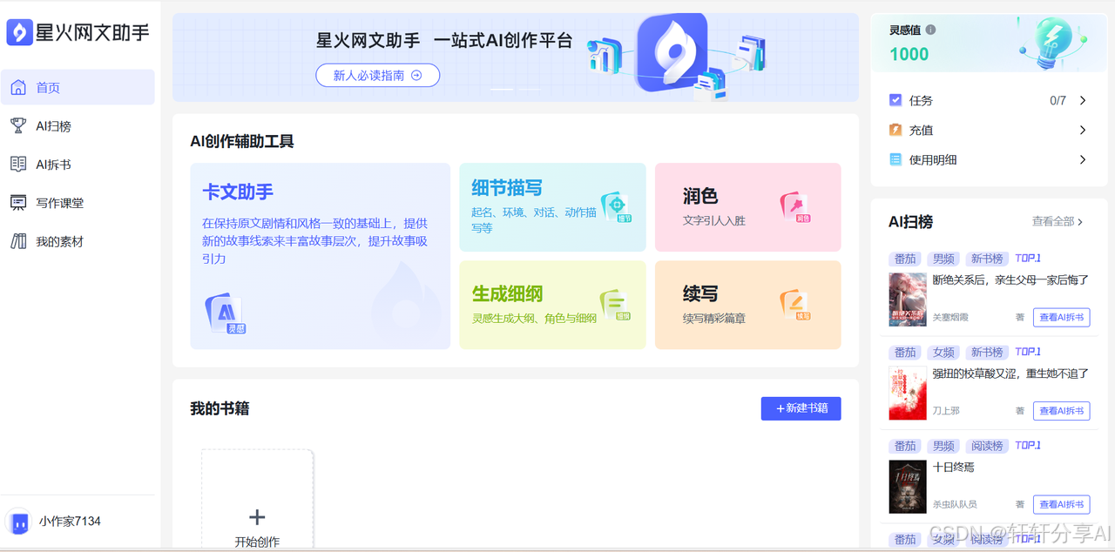Click the 新人必读指南 button
This screenshot has height=552, width=1115.
377,75
